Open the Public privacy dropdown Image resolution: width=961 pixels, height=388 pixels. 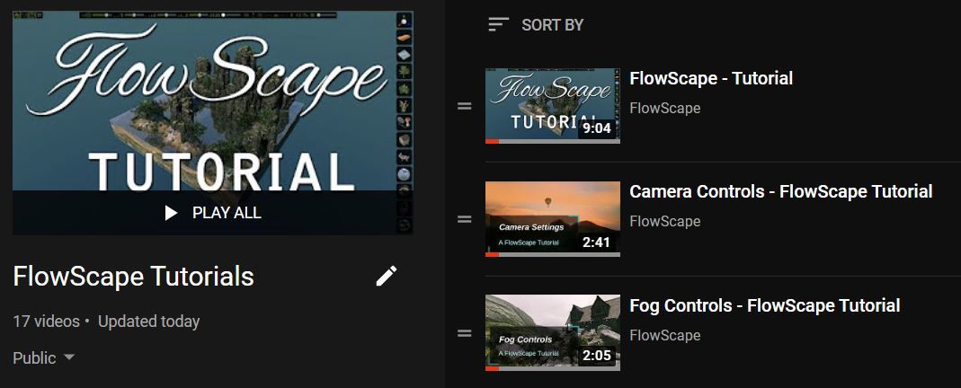pyautogui.click(x=43, y=357)
